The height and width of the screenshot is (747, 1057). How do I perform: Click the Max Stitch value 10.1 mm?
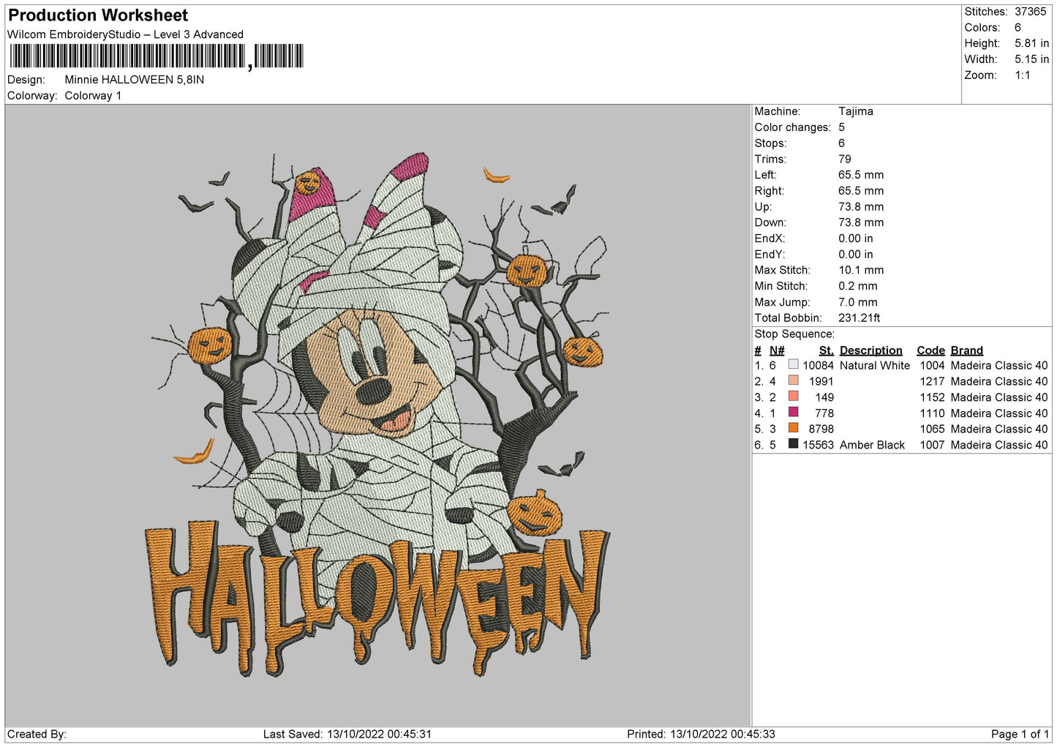(x=861, y=270)
